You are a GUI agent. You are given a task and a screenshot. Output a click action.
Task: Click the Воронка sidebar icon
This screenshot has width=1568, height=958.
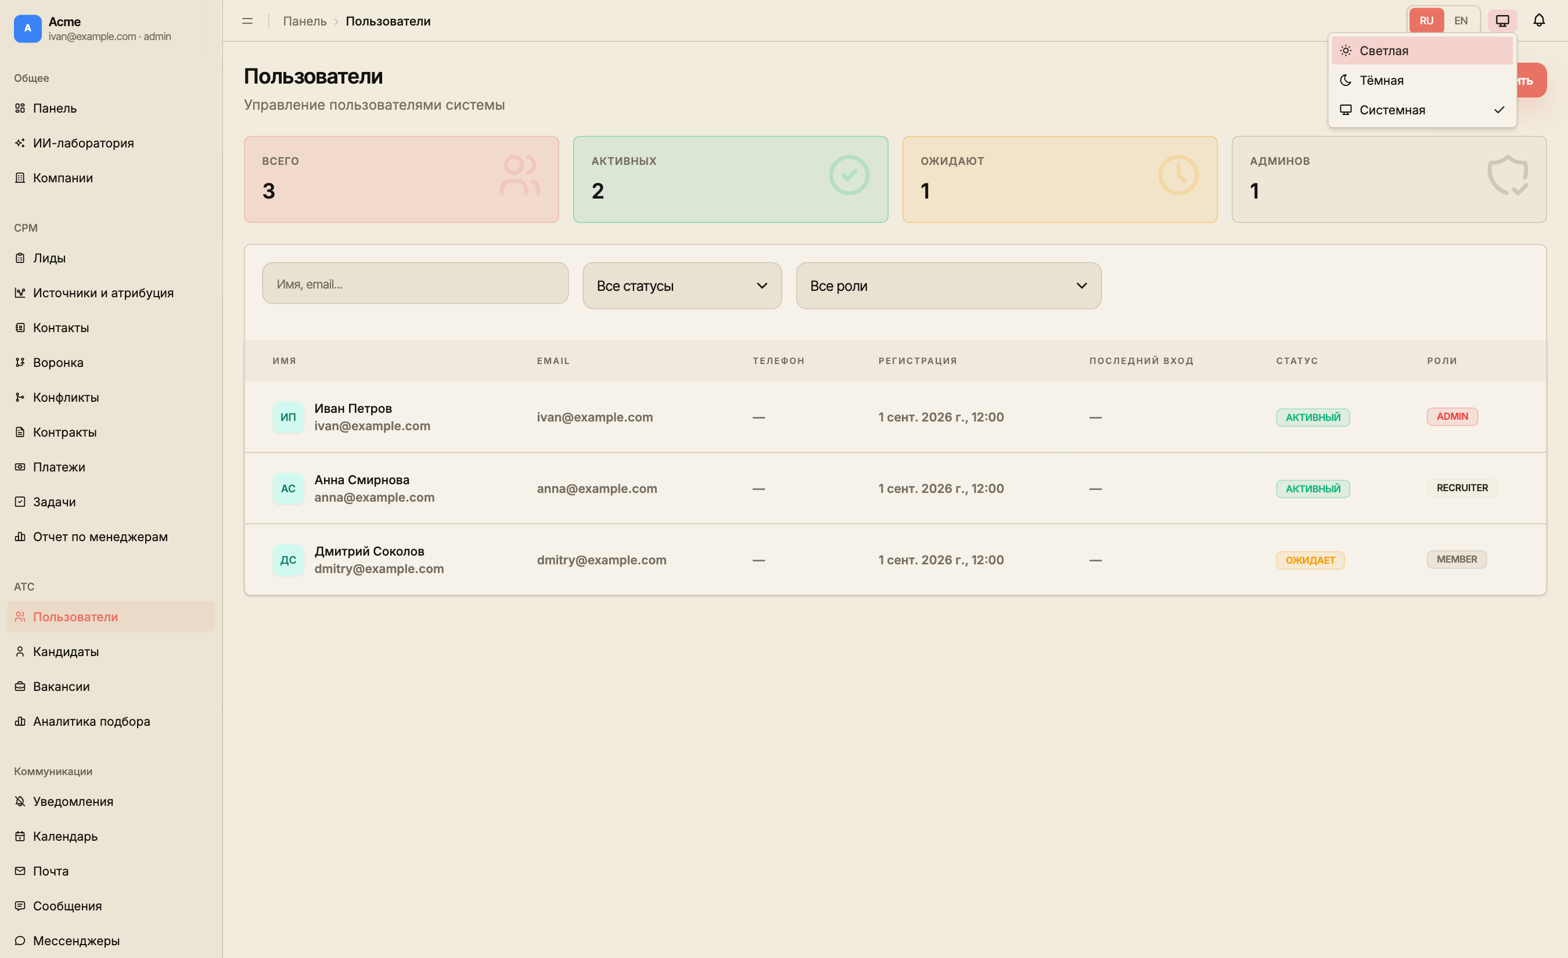pos(20,363)
